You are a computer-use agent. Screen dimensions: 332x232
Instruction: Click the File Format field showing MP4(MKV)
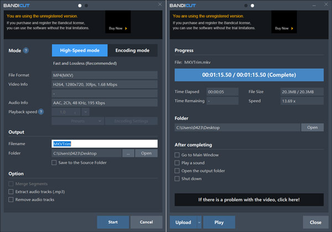(105, 75)
